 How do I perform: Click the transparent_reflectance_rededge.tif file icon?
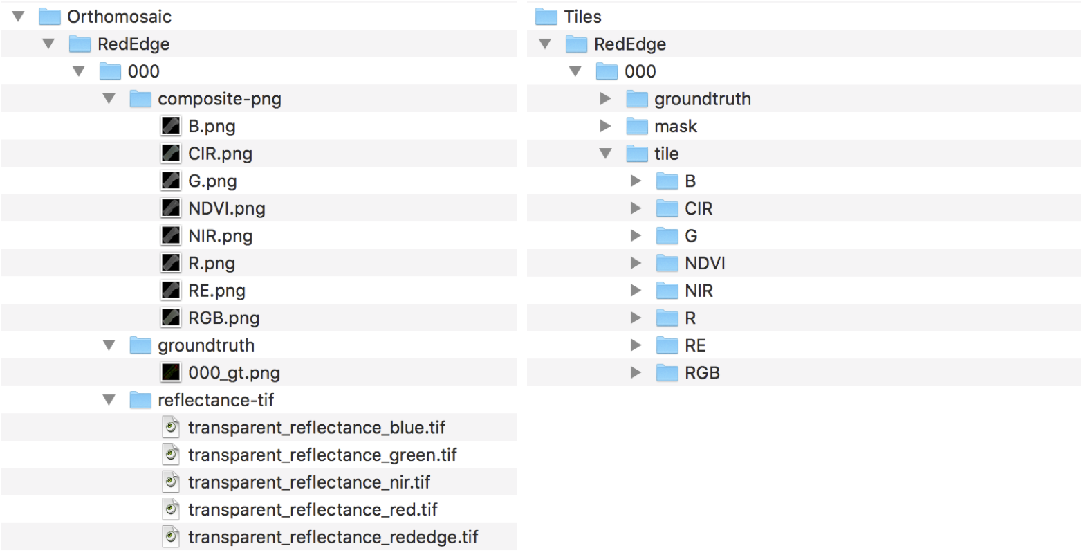coord(171,537)
